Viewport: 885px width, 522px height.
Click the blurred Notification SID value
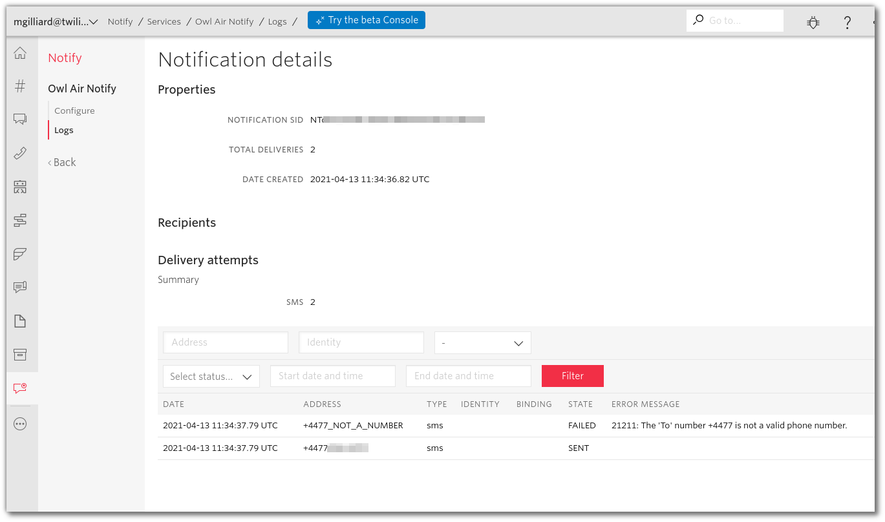[398, 120]
